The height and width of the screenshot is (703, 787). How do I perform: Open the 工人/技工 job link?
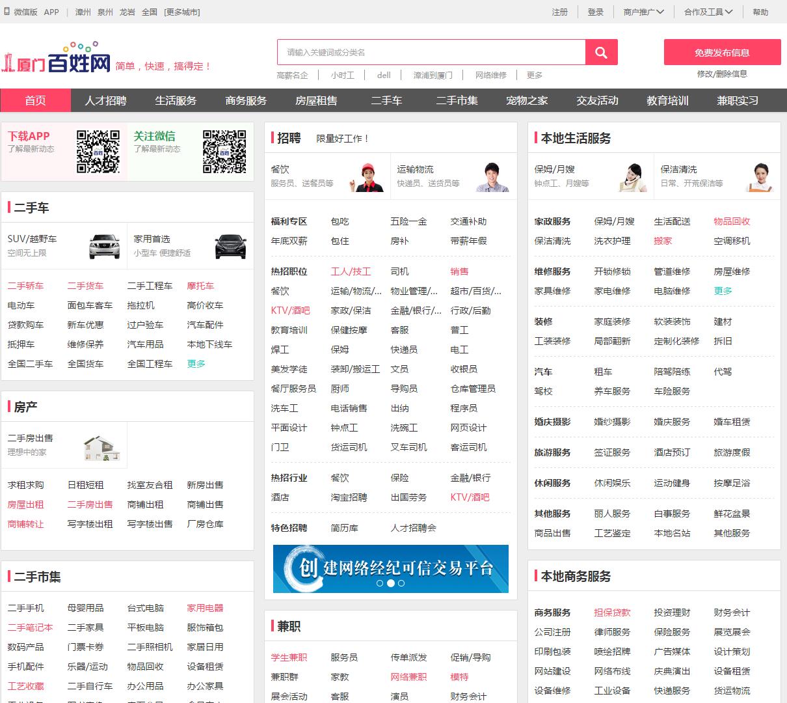point(351,271)
